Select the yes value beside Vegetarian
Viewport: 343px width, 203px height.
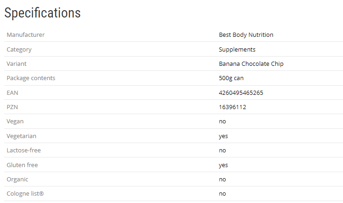[x=223, y=136]
